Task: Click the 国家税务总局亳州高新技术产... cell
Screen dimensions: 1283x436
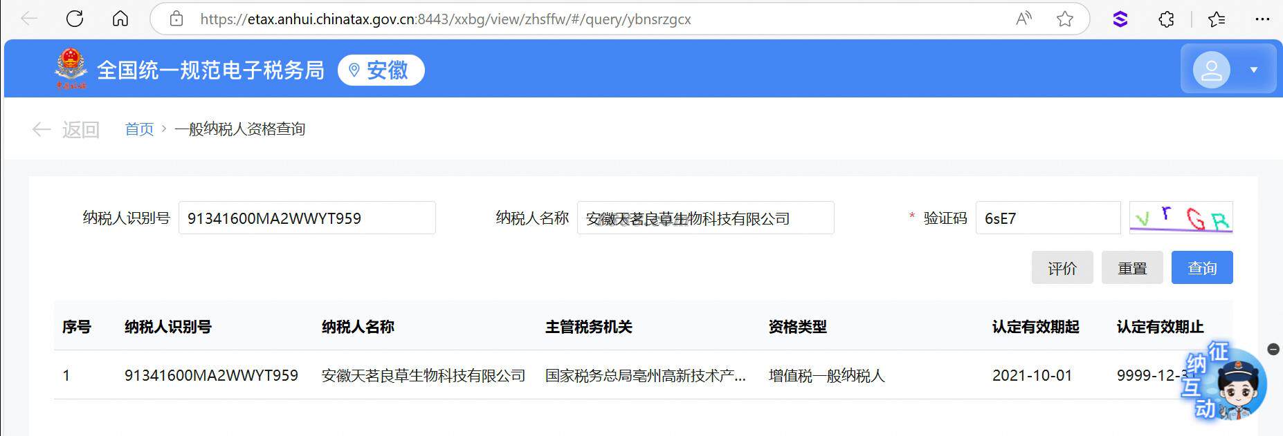Action: click(x=646, y=375)
